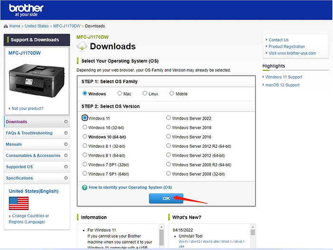Choose Windows 8.1 (64-bit) radio button
Image resolution: width=333 pixels, height=250 pixels.
click(85, 155)
